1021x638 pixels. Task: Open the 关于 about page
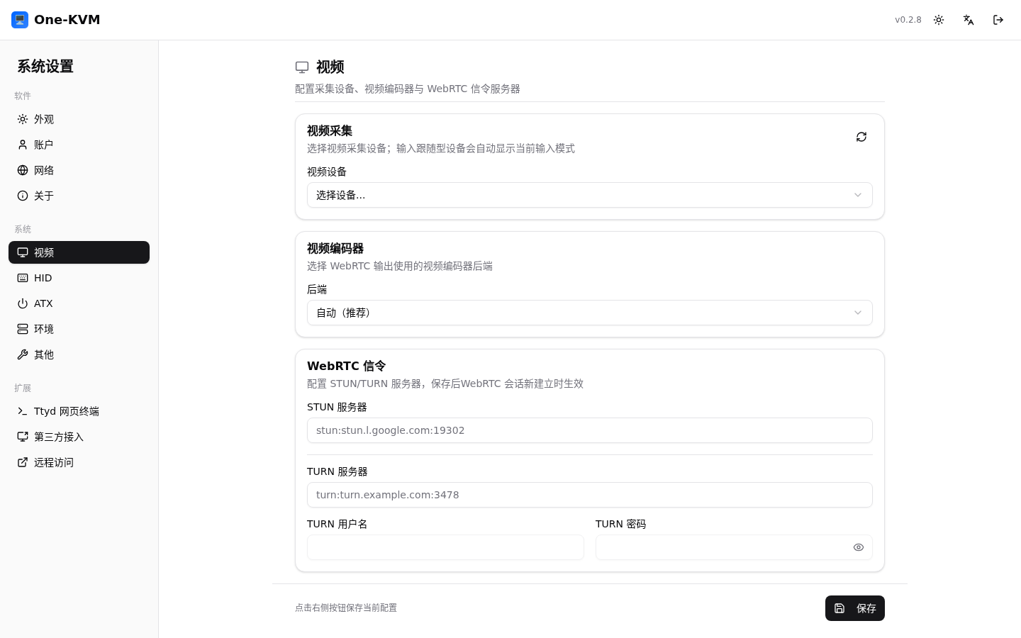tap(79, 196)
